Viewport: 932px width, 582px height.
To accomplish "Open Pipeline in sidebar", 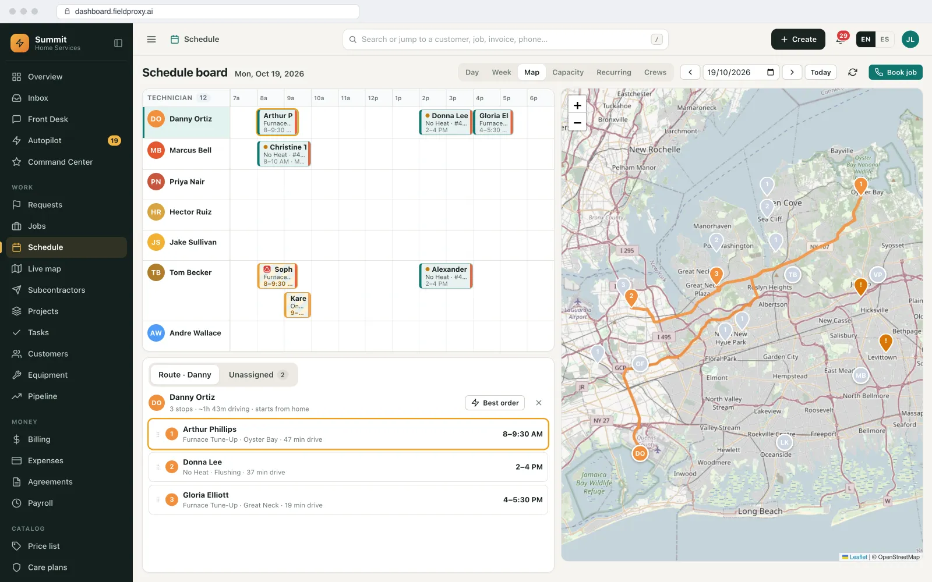I will (66, 396).
